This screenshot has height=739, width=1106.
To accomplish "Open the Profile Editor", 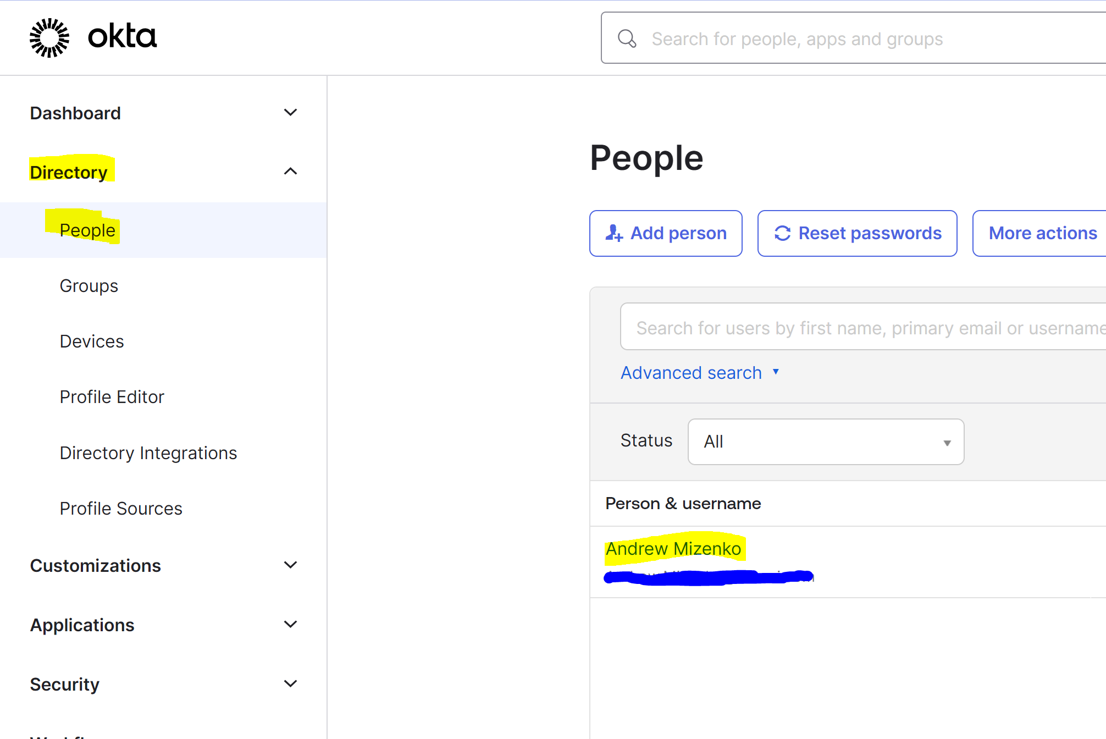I will point(112,396).
